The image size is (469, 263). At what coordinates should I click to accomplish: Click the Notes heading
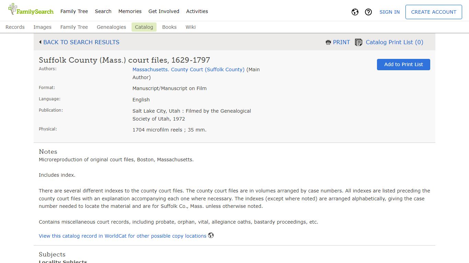pyautogui.click(x=48, y=152)
